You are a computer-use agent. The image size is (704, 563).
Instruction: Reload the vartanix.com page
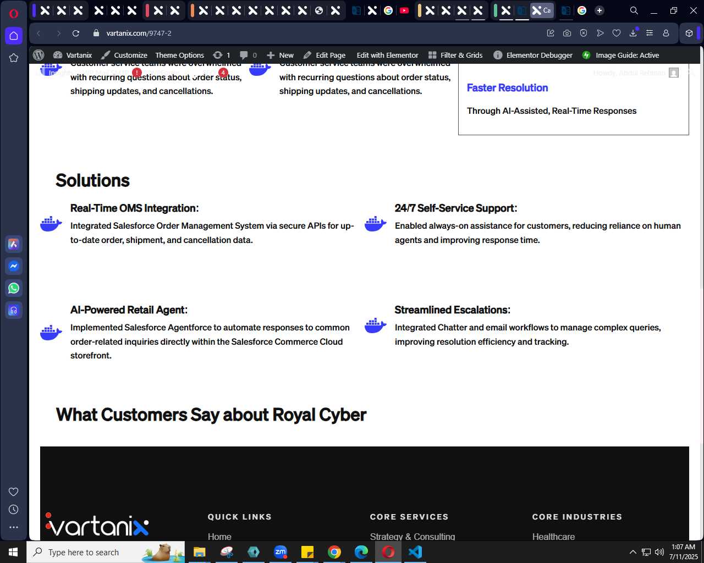[x=76, y=33]
